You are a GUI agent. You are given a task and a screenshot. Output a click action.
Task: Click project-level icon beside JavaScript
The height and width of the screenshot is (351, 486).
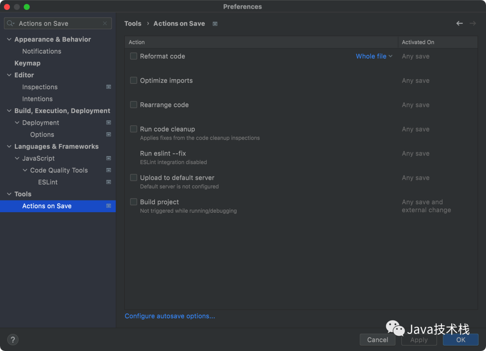tap(108, 158)
